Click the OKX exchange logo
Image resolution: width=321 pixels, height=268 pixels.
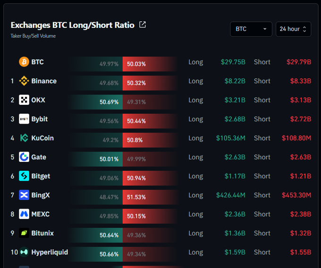pyautogui.click(x=24, y=100)
